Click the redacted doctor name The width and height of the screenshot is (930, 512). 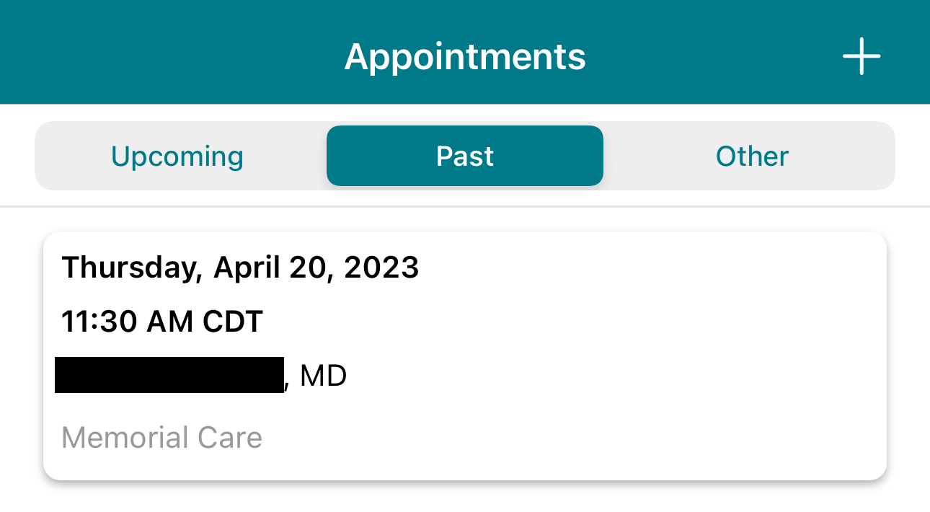(169, 375)
